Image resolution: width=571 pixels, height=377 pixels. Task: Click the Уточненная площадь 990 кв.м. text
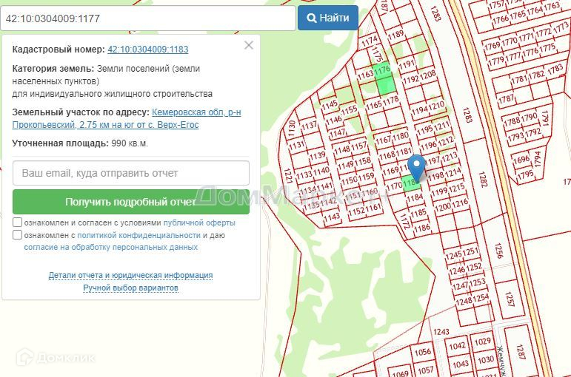click(x=80, y=143)
